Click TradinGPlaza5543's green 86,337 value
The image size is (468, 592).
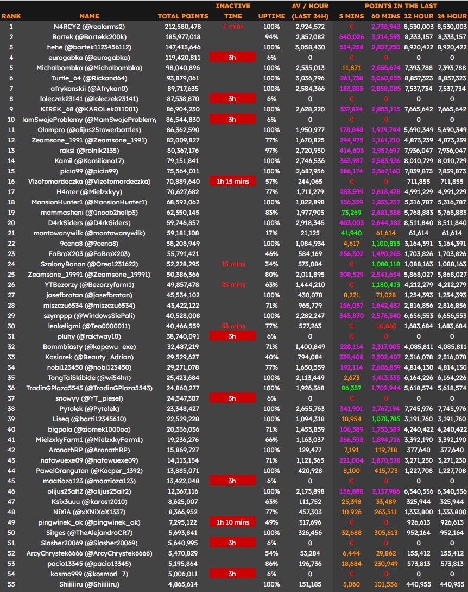click(x=351, y=388)
